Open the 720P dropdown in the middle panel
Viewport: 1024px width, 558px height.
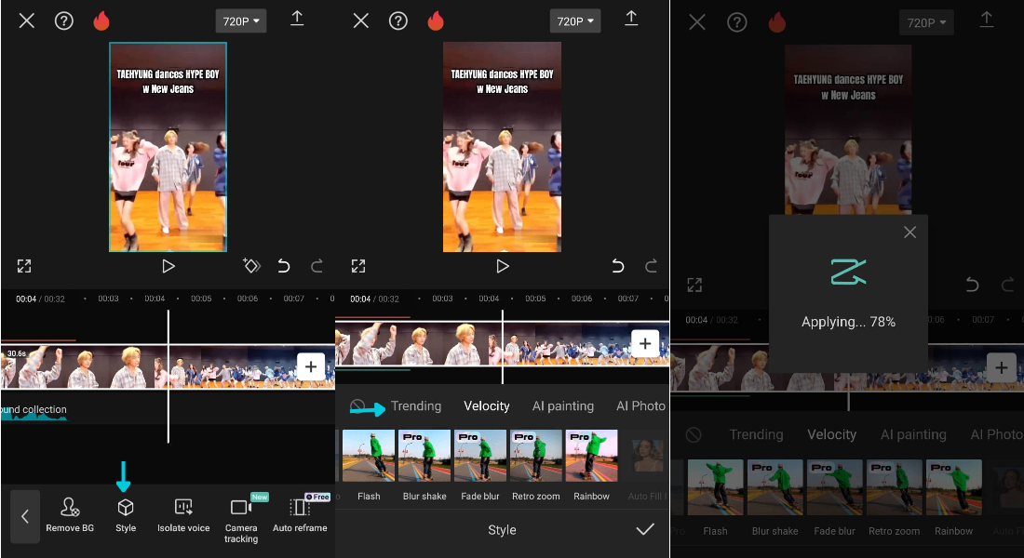(x=575, y=20)
